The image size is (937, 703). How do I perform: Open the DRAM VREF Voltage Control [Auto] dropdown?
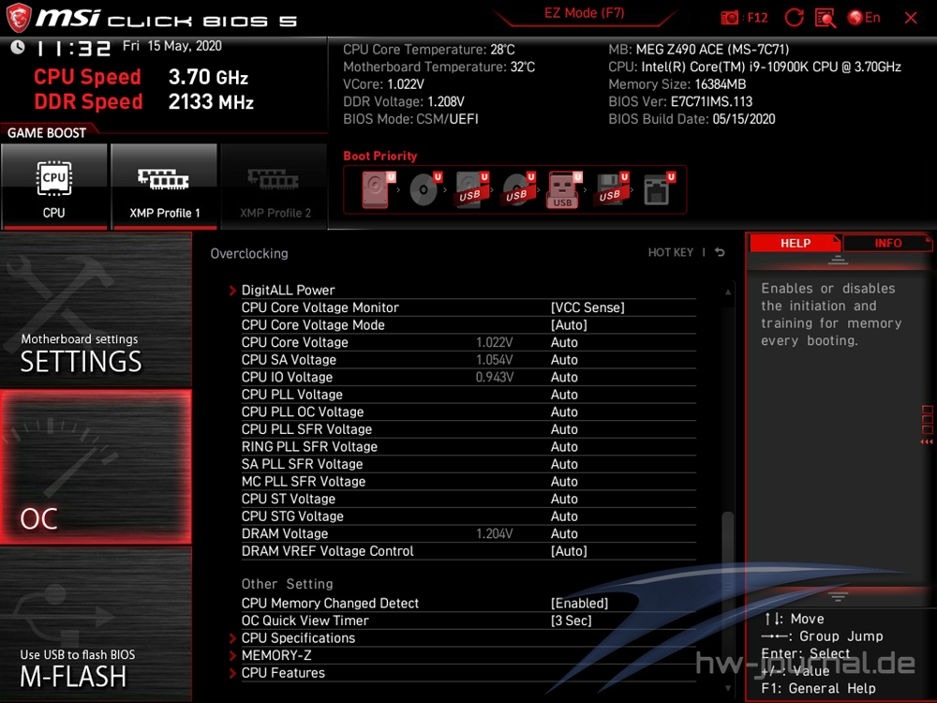click(569, 550)
